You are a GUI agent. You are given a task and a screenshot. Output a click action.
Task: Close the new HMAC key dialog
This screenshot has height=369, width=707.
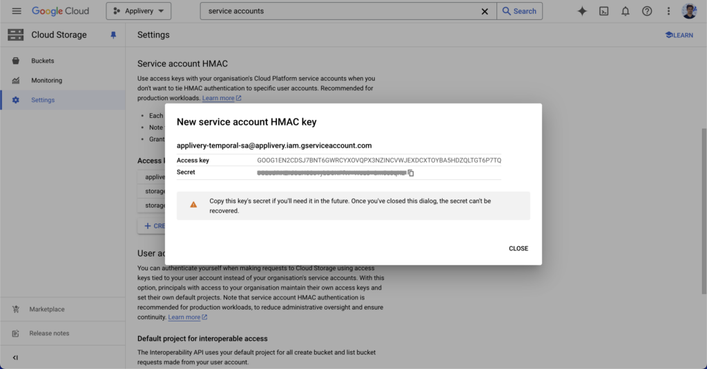[519, 248]
